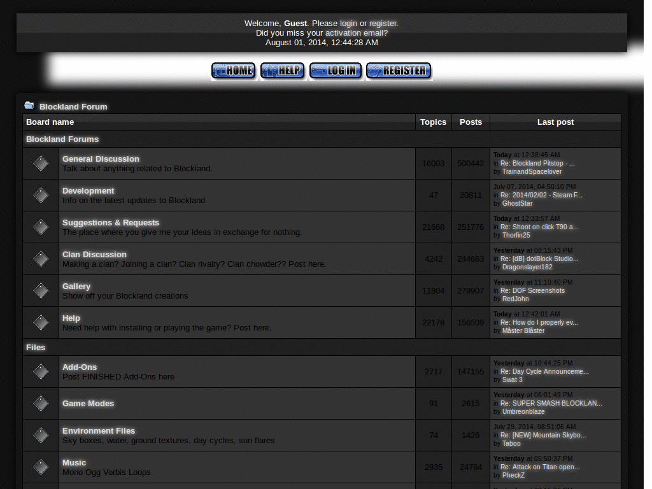View profile of Dragonslayer182

point(527,267)
